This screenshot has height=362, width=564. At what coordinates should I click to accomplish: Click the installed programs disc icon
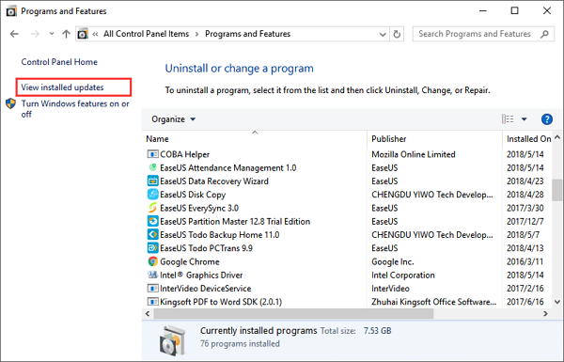(173, 339)
